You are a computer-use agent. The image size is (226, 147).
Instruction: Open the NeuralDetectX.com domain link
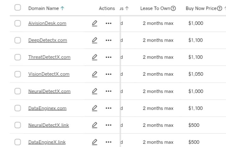pyautogui.click(x=50, y=91)
